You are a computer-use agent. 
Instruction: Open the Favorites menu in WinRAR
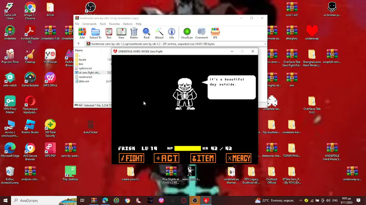pyautogui.click(x=114, y=24)
